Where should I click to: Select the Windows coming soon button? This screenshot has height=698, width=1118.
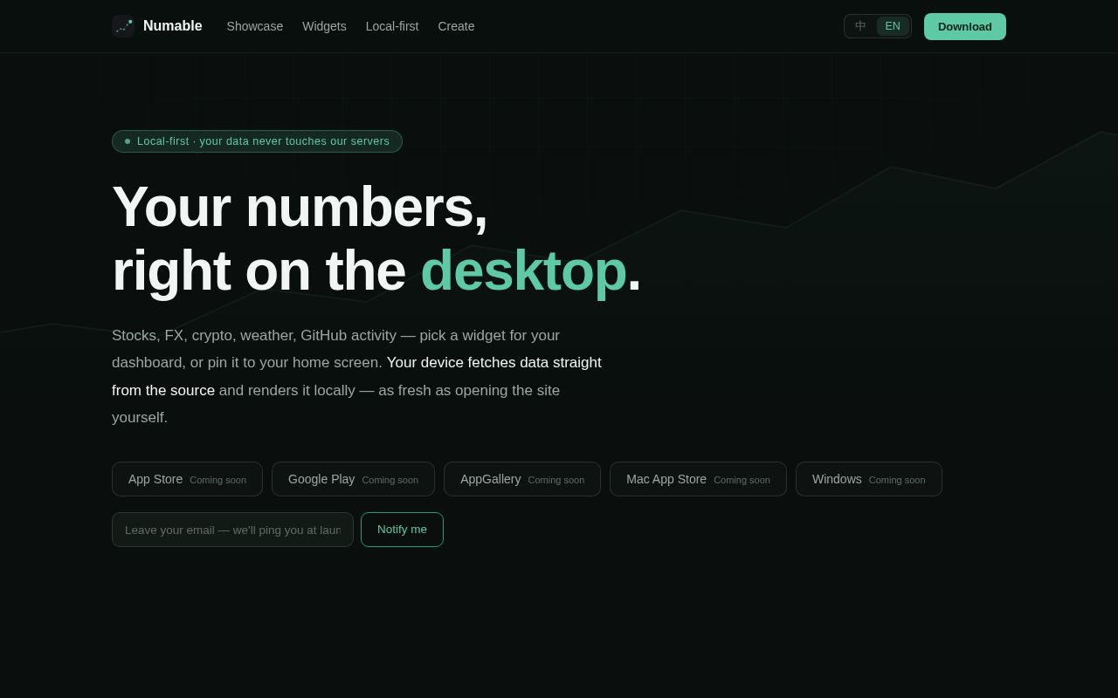[x=869, y=479]
